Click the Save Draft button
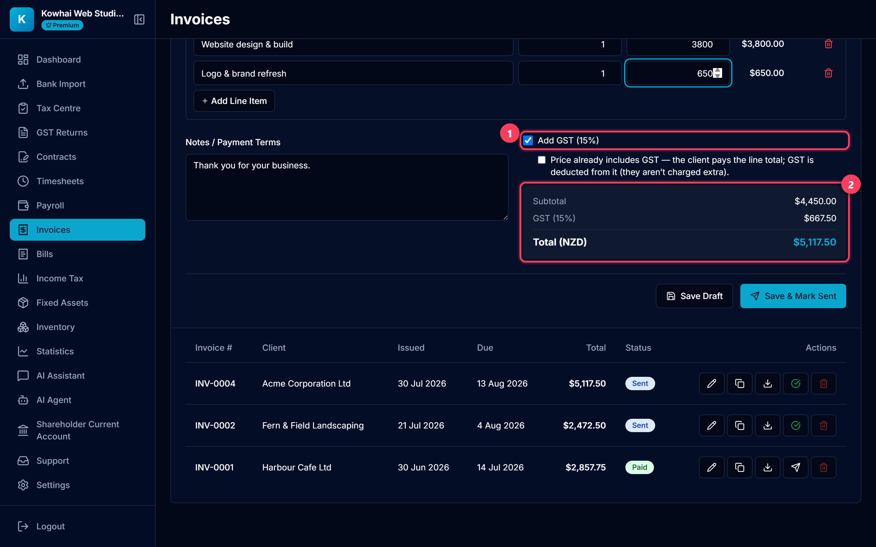 (x=694, y=296)
